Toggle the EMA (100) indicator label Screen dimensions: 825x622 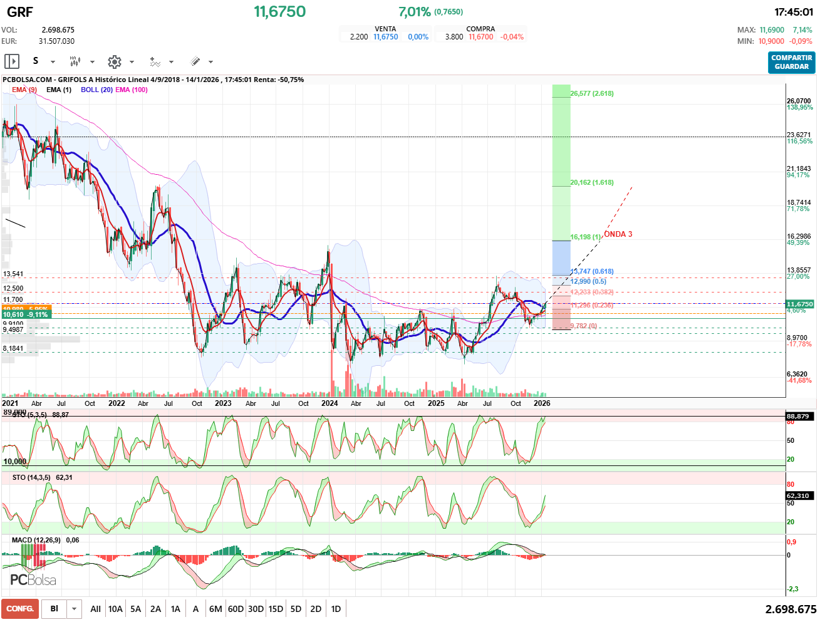pos(132,90)
